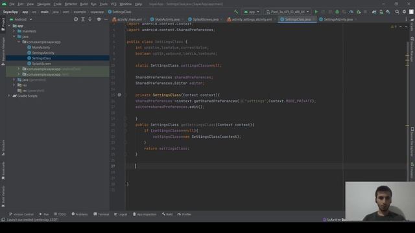Open the app run configuration dropdown
The width and height of the screenshot is (415, 233).
pos(252,12)
